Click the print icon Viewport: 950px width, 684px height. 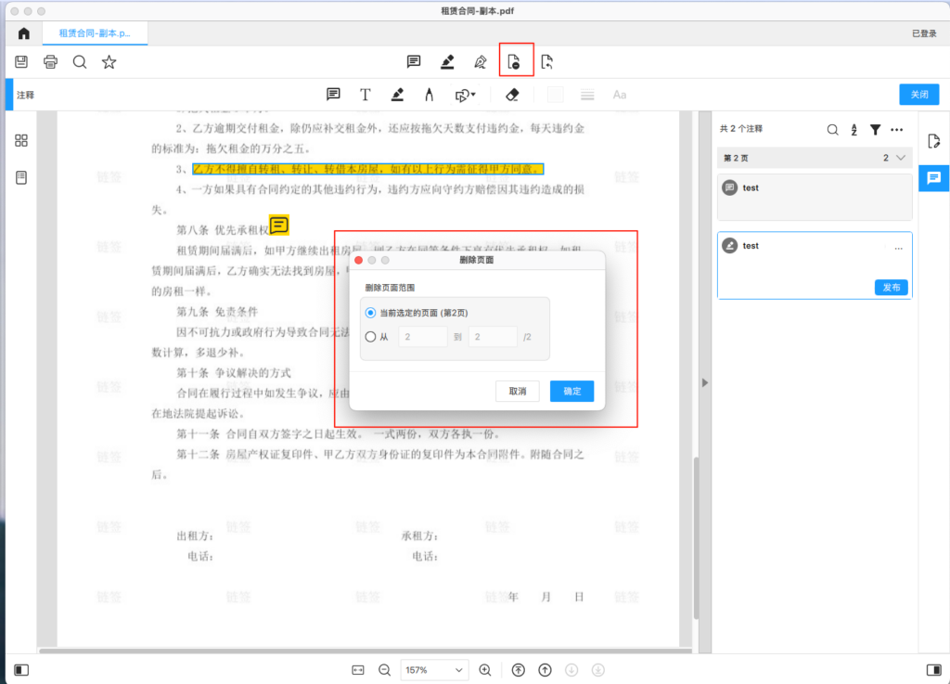tap(51, 62)
